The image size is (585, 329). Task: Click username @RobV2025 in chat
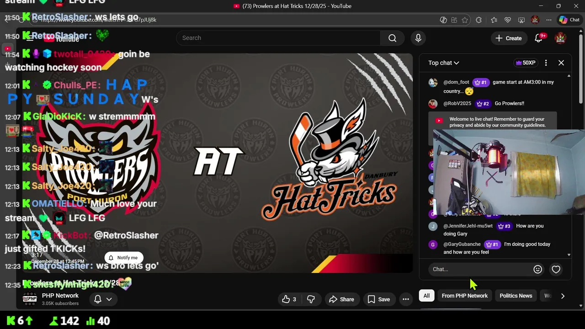(x=457, y=103)
